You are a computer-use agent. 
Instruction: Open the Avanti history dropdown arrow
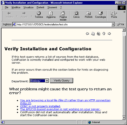(31, 16)
